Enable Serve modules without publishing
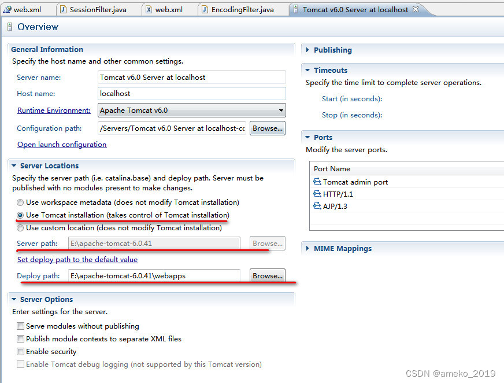 tap(20, 326)
